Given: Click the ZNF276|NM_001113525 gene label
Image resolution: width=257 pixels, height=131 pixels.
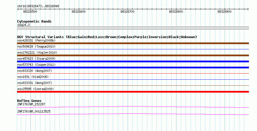Looking at the screenshot, I should click(34, 111).
